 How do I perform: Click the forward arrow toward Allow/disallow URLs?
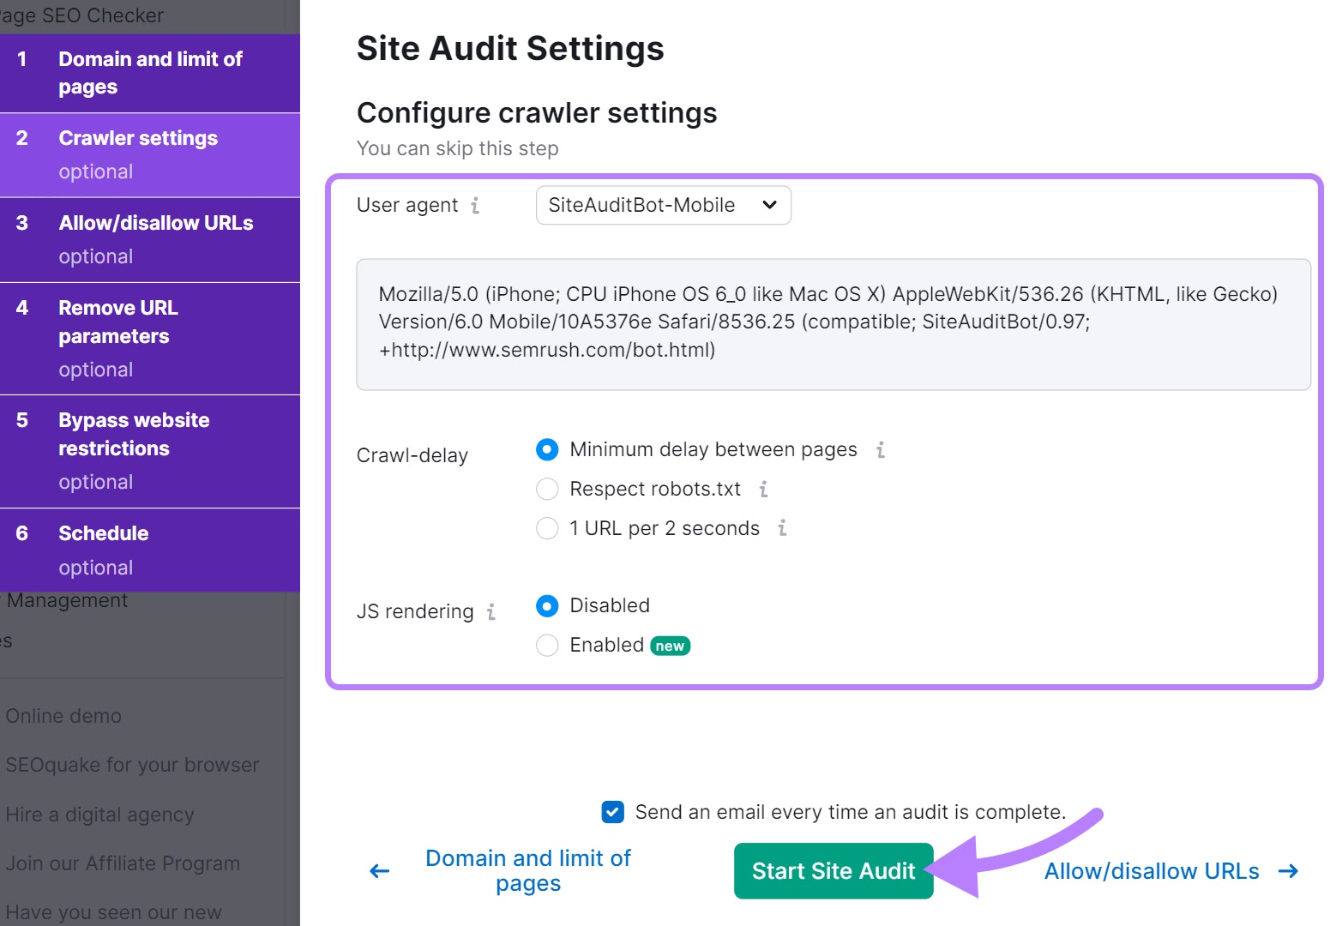[1289, 871]
